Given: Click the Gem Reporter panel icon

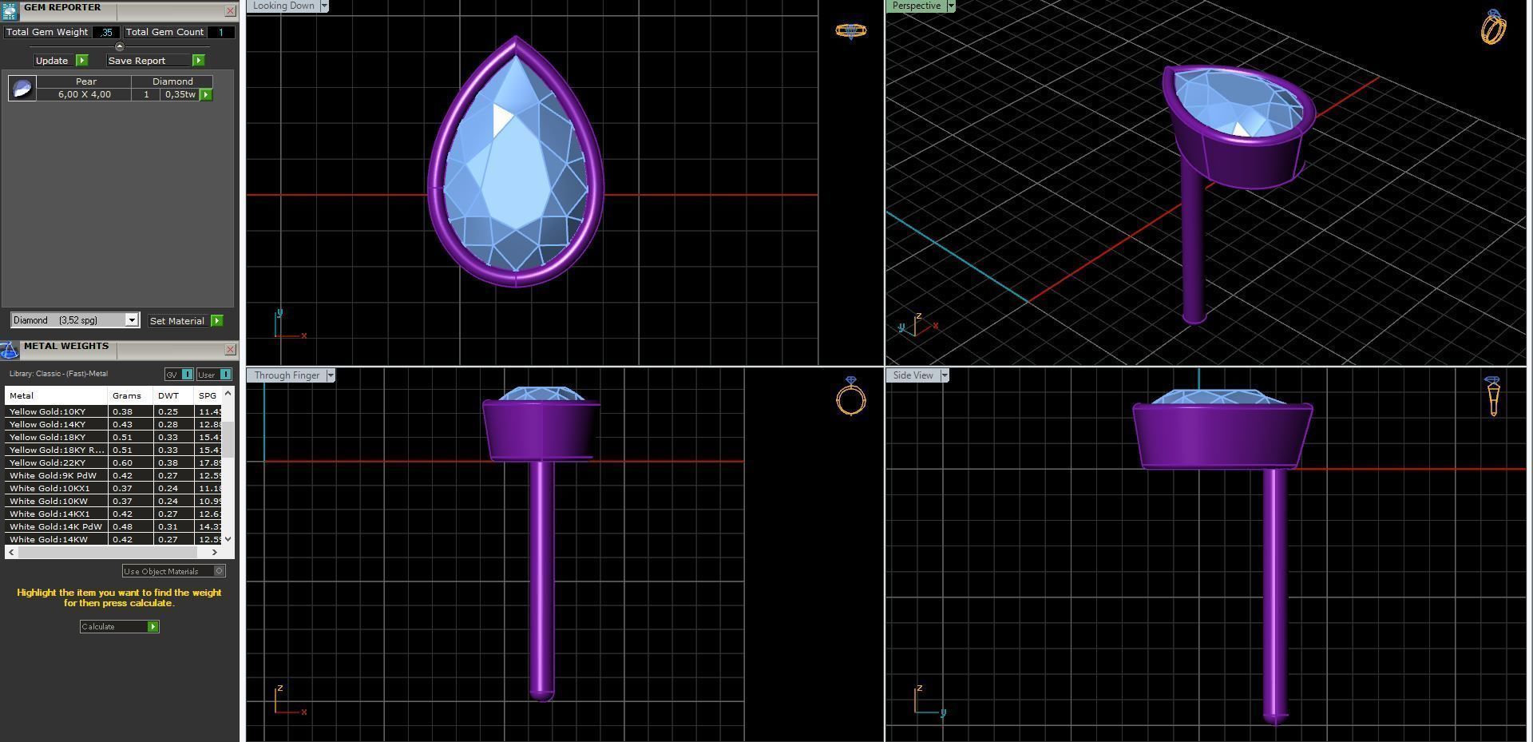Looking at the screenshot, I should 10,10.
